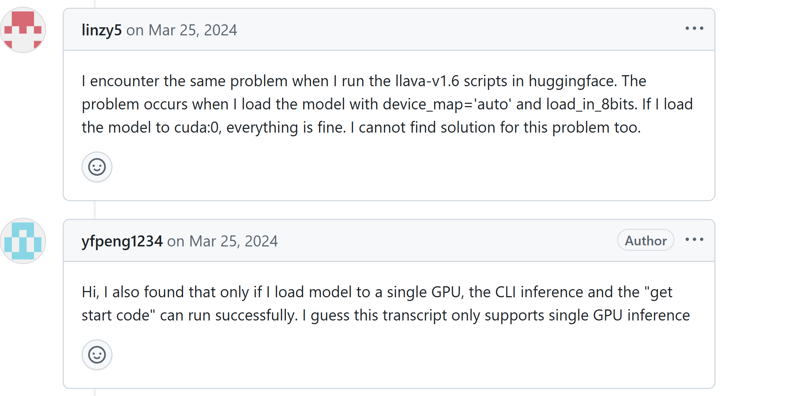Open linzy5's GitHub profile
The width and height of the screenshot is (790, 396).
[x=101, y=30]
